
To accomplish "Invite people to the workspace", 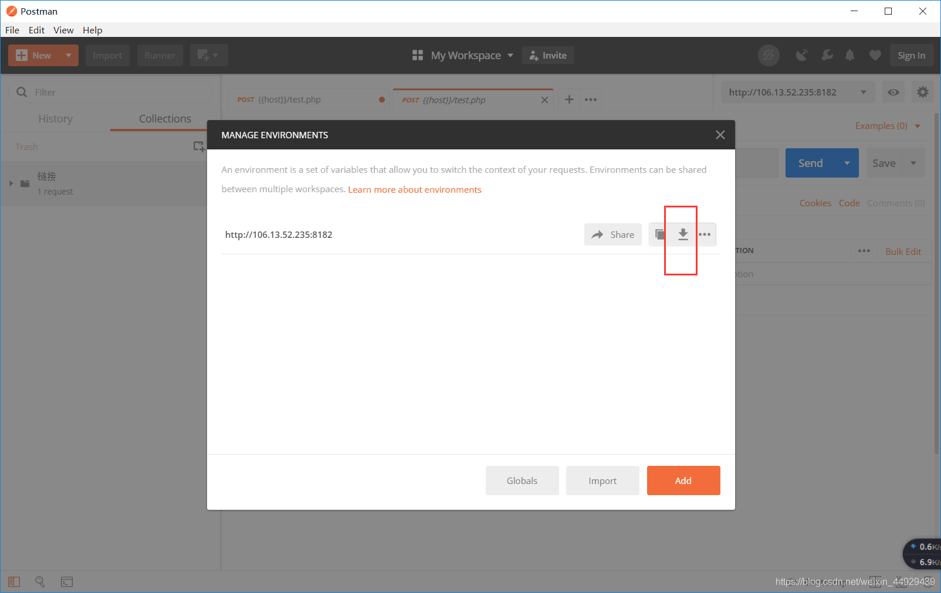I will [548, 55].
